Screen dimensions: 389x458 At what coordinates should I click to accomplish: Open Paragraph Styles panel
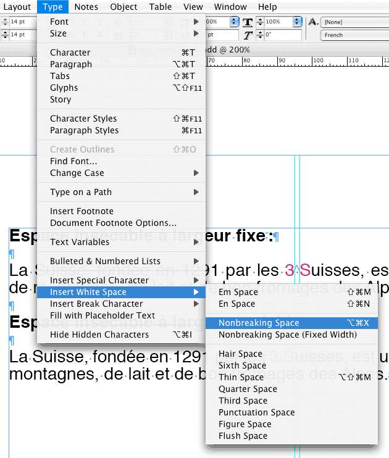click(121, 130)
